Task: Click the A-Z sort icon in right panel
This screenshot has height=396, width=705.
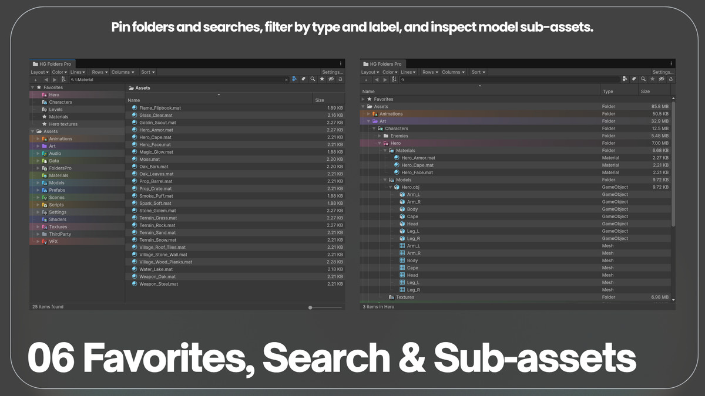Action: click(x=393, y=79)
